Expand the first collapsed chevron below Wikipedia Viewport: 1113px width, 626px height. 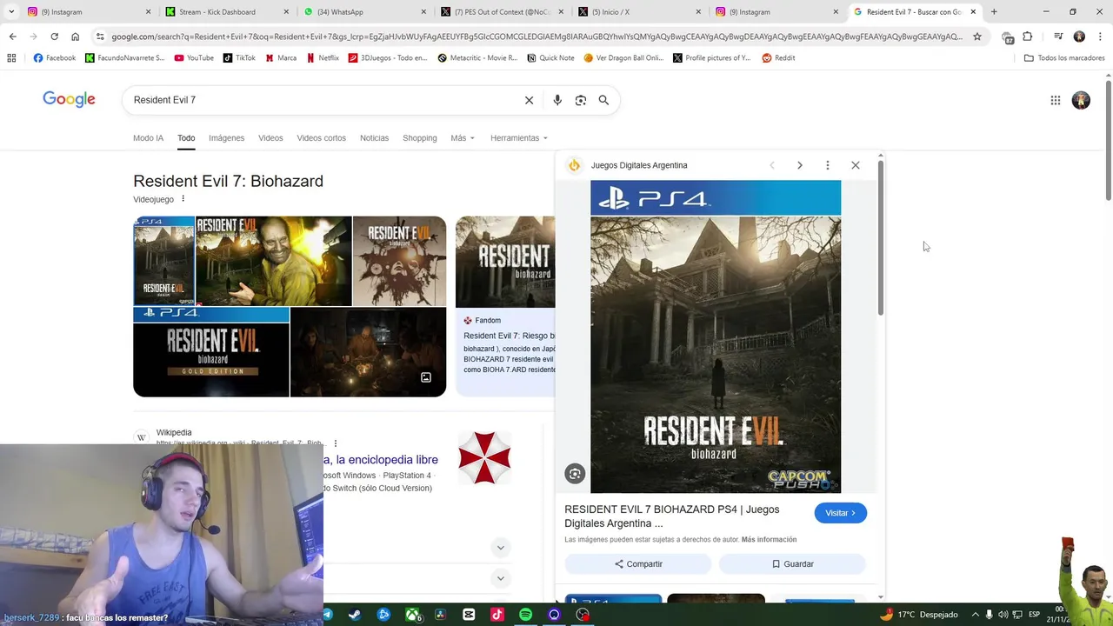click(x=500, y=547)
